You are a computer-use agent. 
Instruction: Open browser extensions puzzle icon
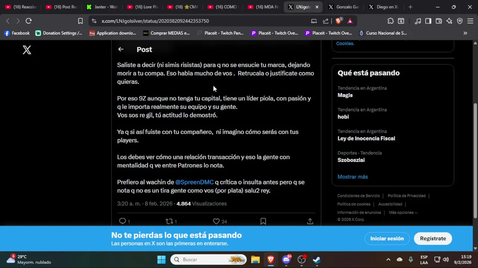click(391, 21)
